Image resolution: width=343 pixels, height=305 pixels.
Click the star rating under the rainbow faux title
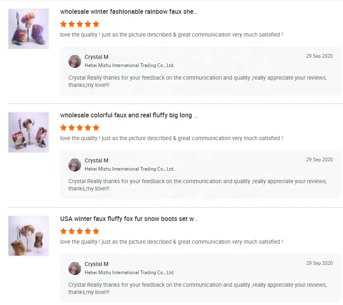point(80,24)
